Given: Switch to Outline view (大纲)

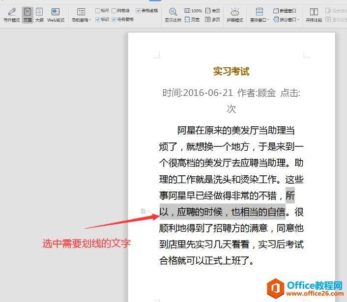Looking at the screenshot, I should click(39, 15).
